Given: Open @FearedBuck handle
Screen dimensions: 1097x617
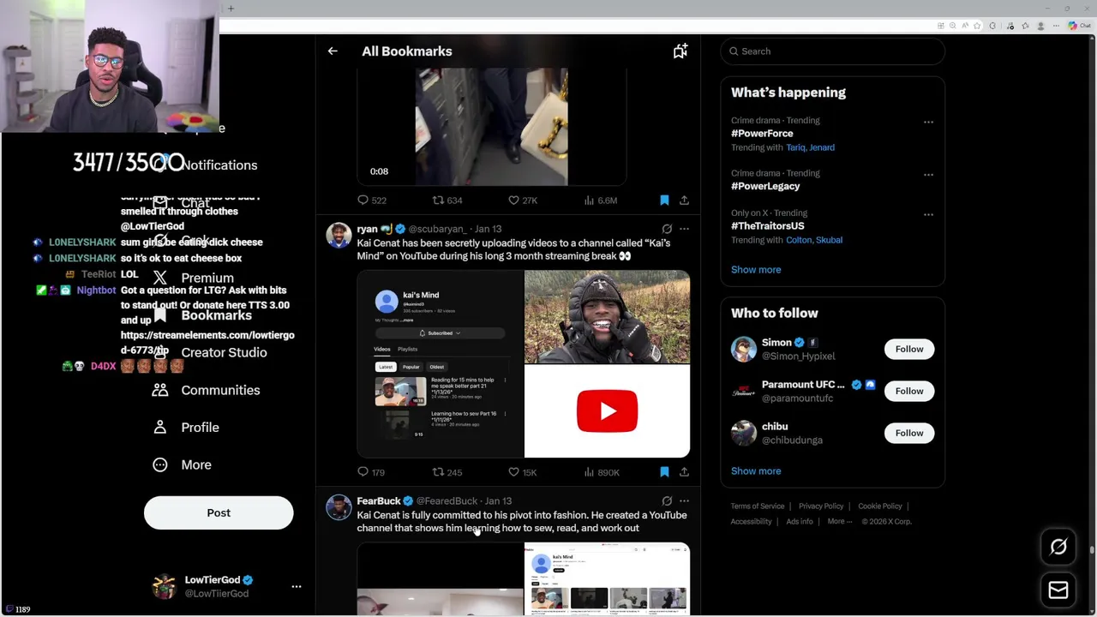Looking at the screenshot, I should click(447, 500).
